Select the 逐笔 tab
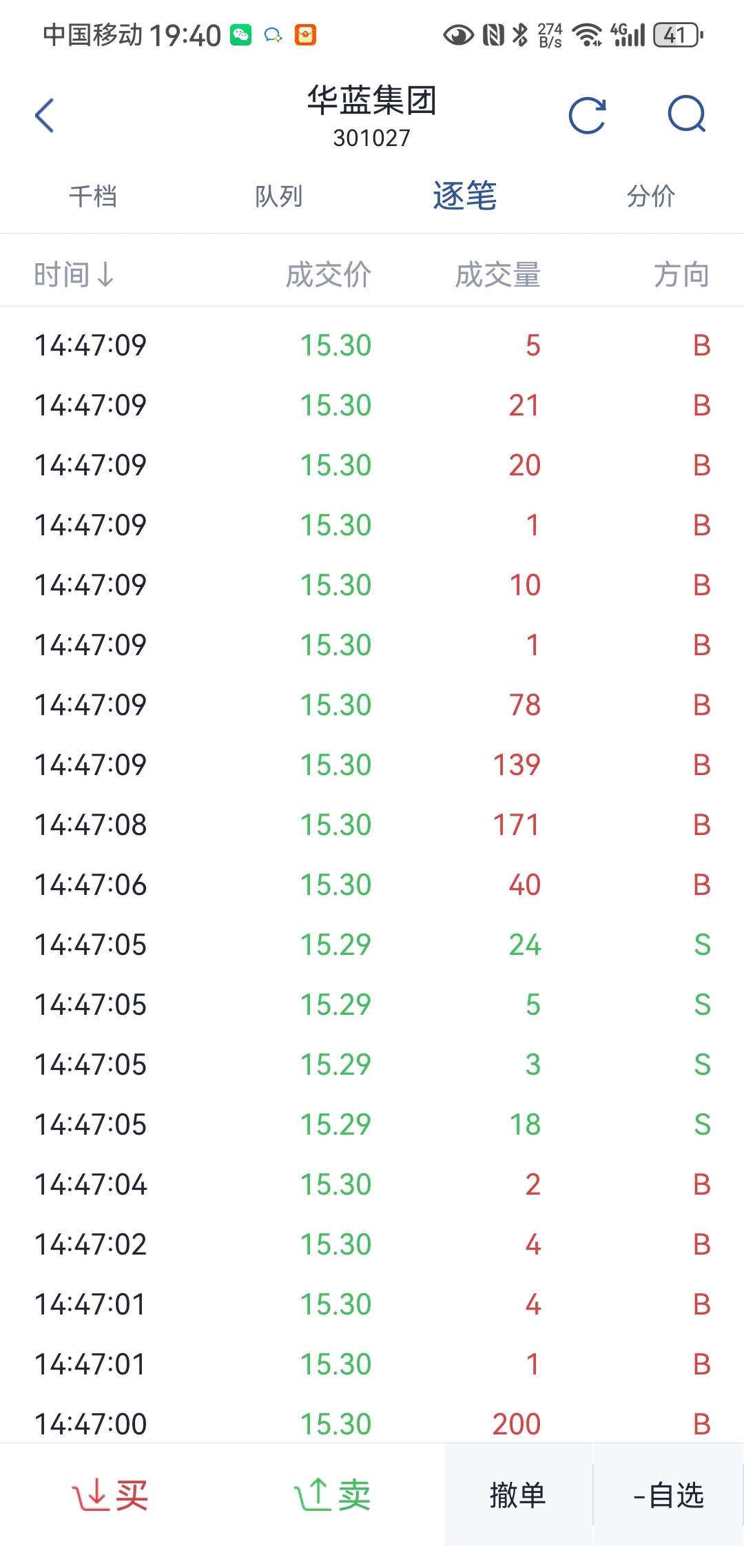This screenshot has height=1546, width=744. click(x=465, y=196)
